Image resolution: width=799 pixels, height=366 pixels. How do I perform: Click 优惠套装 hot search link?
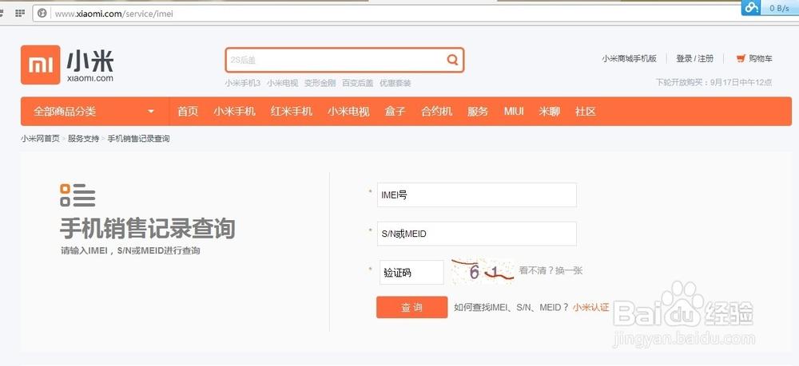coord(395,83)
